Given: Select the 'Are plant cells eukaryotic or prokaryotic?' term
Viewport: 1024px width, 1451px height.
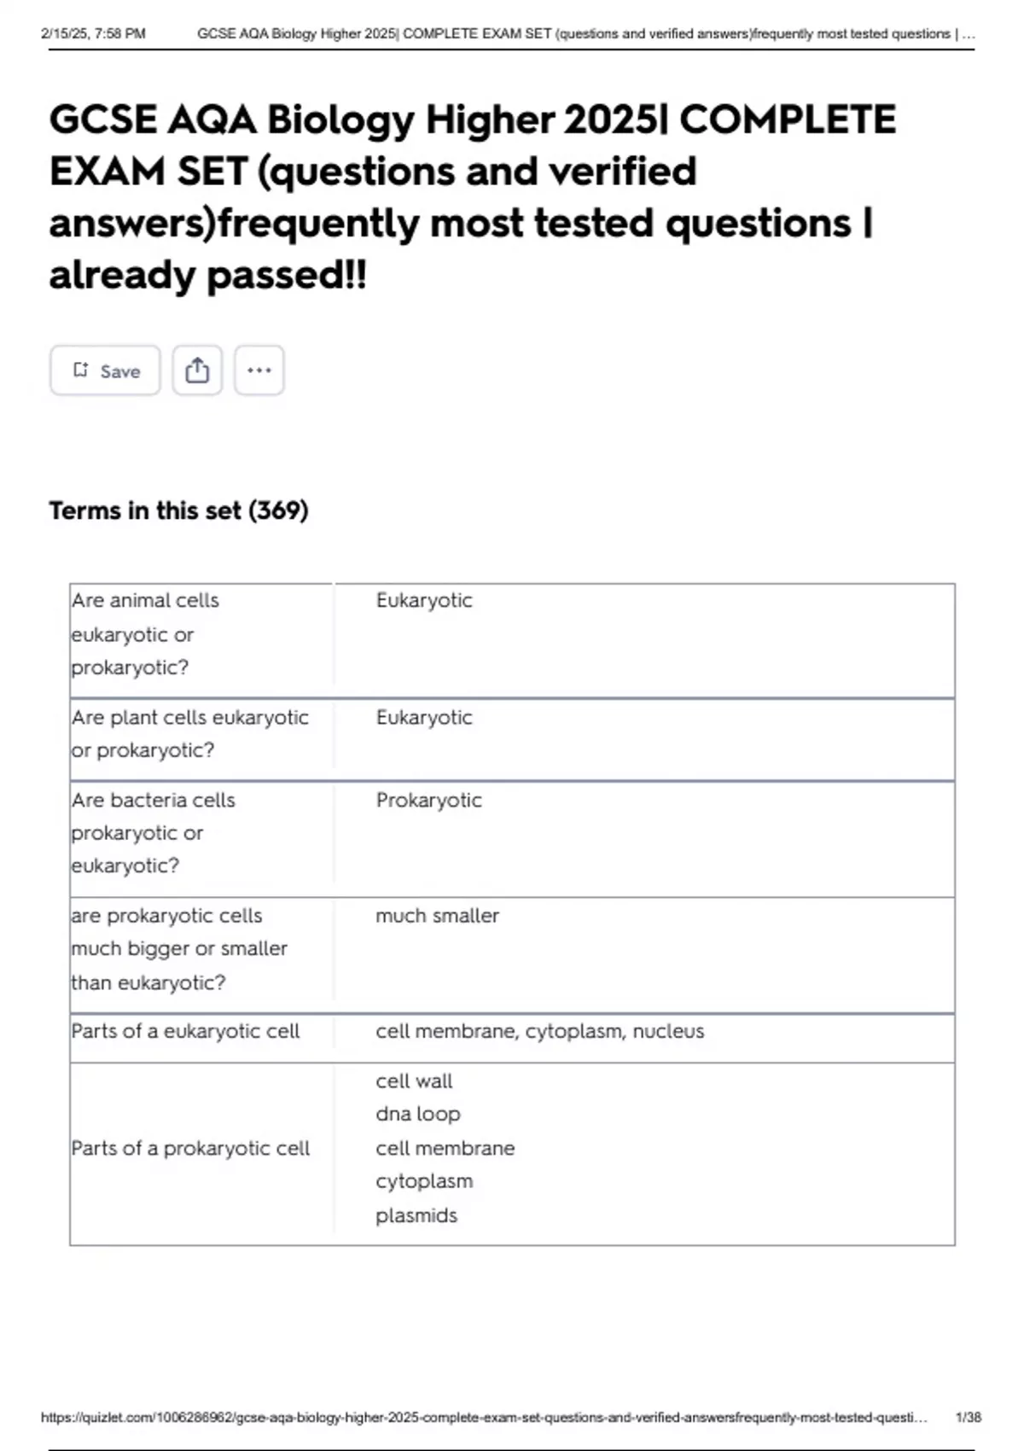Looking at the screenshot, I should point(189,734).
